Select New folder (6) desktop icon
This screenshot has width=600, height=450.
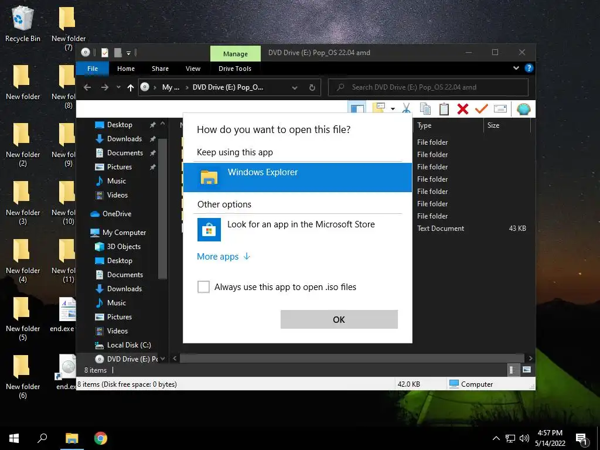(23, 377)
